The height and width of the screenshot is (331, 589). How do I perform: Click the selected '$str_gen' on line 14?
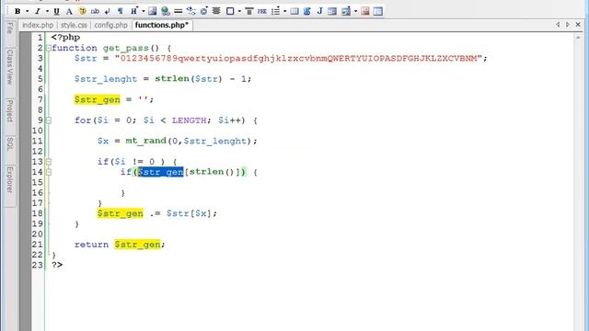tap(161, 172)
